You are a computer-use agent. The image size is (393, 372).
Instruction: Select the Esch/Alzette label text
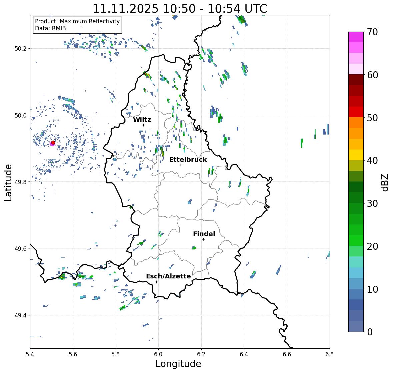click(x=168, y=276)
